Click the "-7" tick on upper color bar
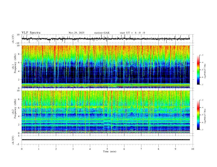This screenshot has height=167, width=217. coord(202,85)
